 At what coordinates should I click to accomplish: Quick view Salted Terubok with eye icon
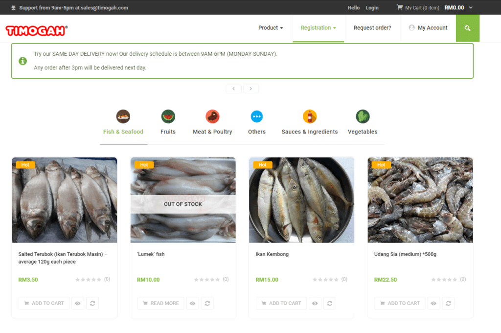(x=78, y=303)
